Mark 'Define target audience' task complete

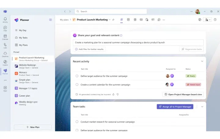77,76
